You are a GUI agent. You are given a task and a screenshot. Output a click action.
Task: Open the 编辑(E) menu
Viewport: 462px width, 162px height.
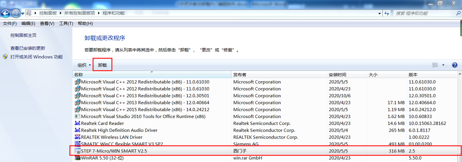coord(28,23)
